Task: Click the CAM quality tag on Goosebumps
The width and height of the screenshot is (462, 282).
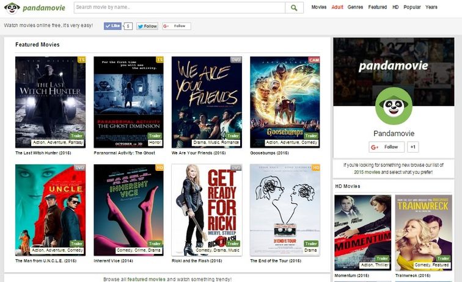Action: (314, 60)
